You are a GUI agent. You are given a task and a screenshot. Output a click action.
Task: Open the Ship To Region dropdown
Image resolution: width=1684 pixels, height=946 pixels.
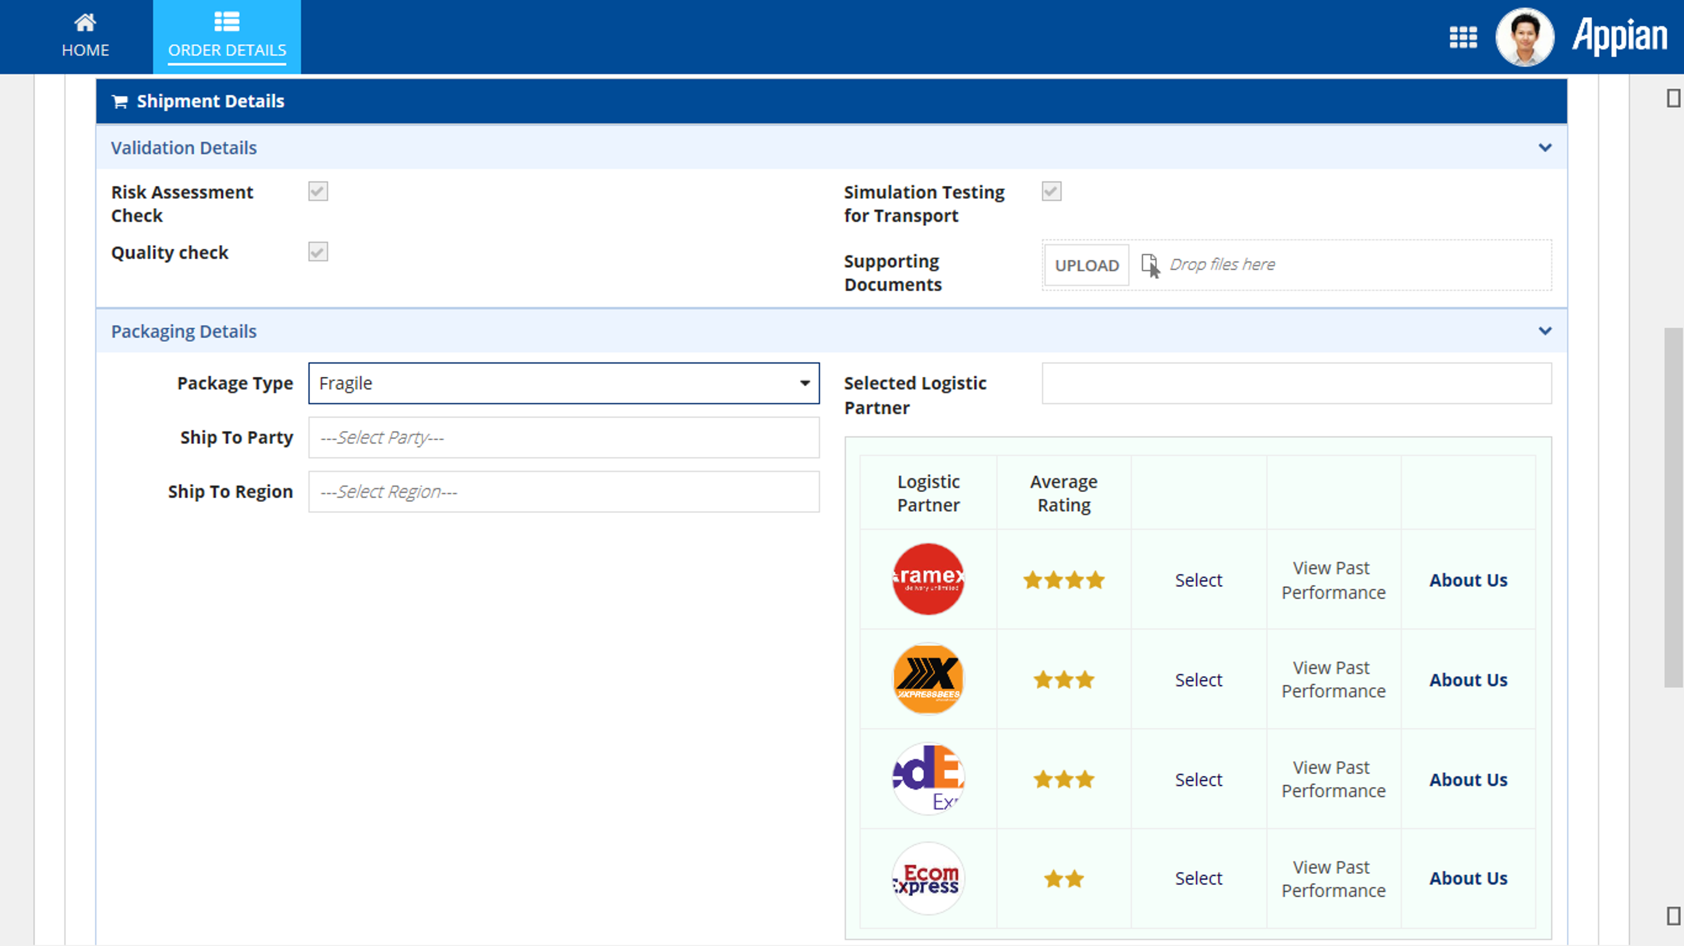click(564, 492)
